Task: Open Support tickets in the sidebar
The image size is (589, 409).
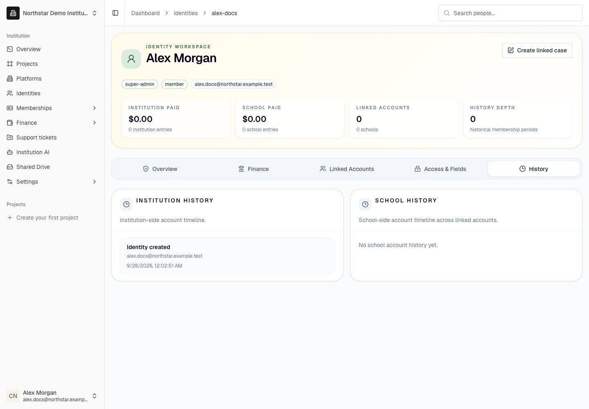Action: [x=52, y=137]
